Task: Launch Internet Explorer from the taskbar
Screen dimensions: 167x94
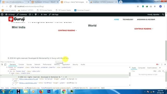Action: tap(11, 92)
